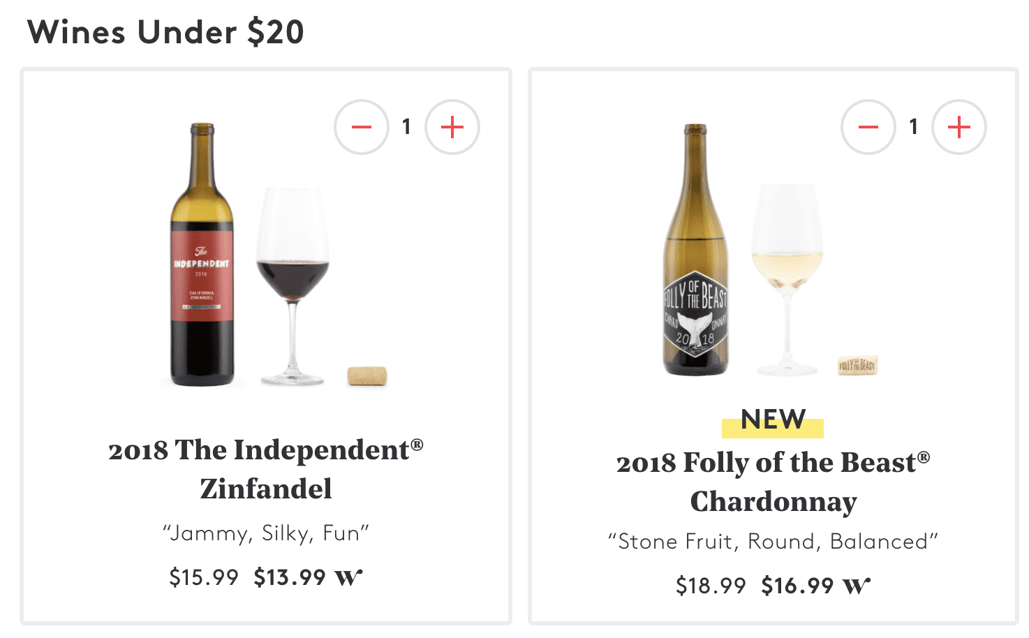Select the tasting note Stone Fruit, Round, Balanced

[x=772, y=541]
